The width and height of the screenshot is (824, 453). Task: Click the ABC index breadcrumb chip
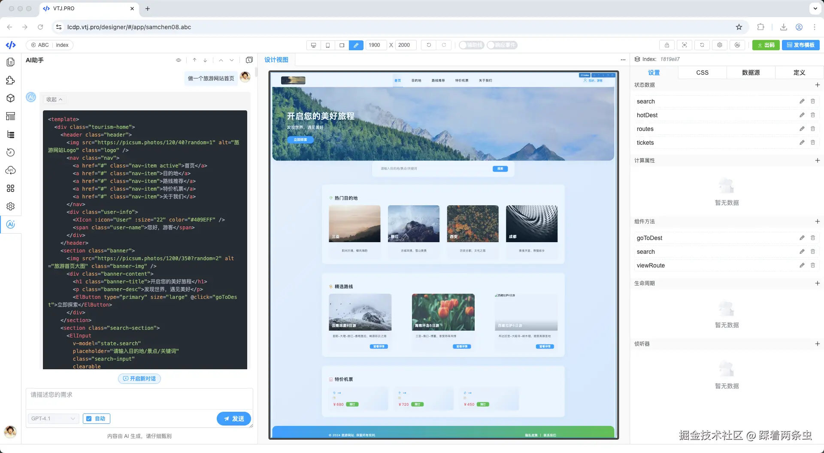click(x=50, y=45)
